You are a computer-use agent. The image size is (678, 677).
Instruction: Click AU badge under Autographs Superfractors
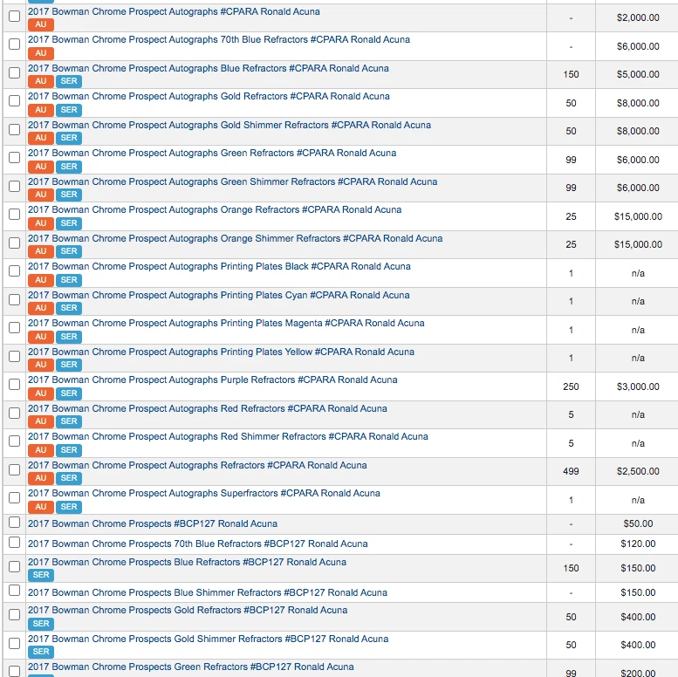[41, 506]
